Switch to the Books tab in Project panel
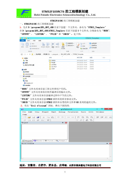This screenshot has height=184, width=130. click(x=38, y=140)
